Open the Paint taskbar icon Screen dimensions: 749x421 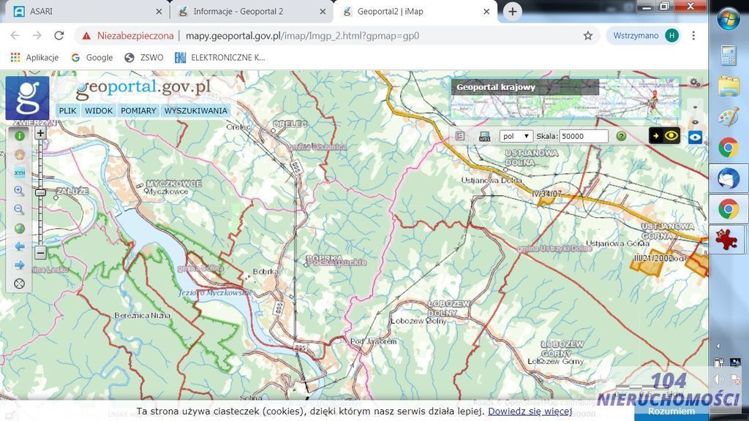729,117
